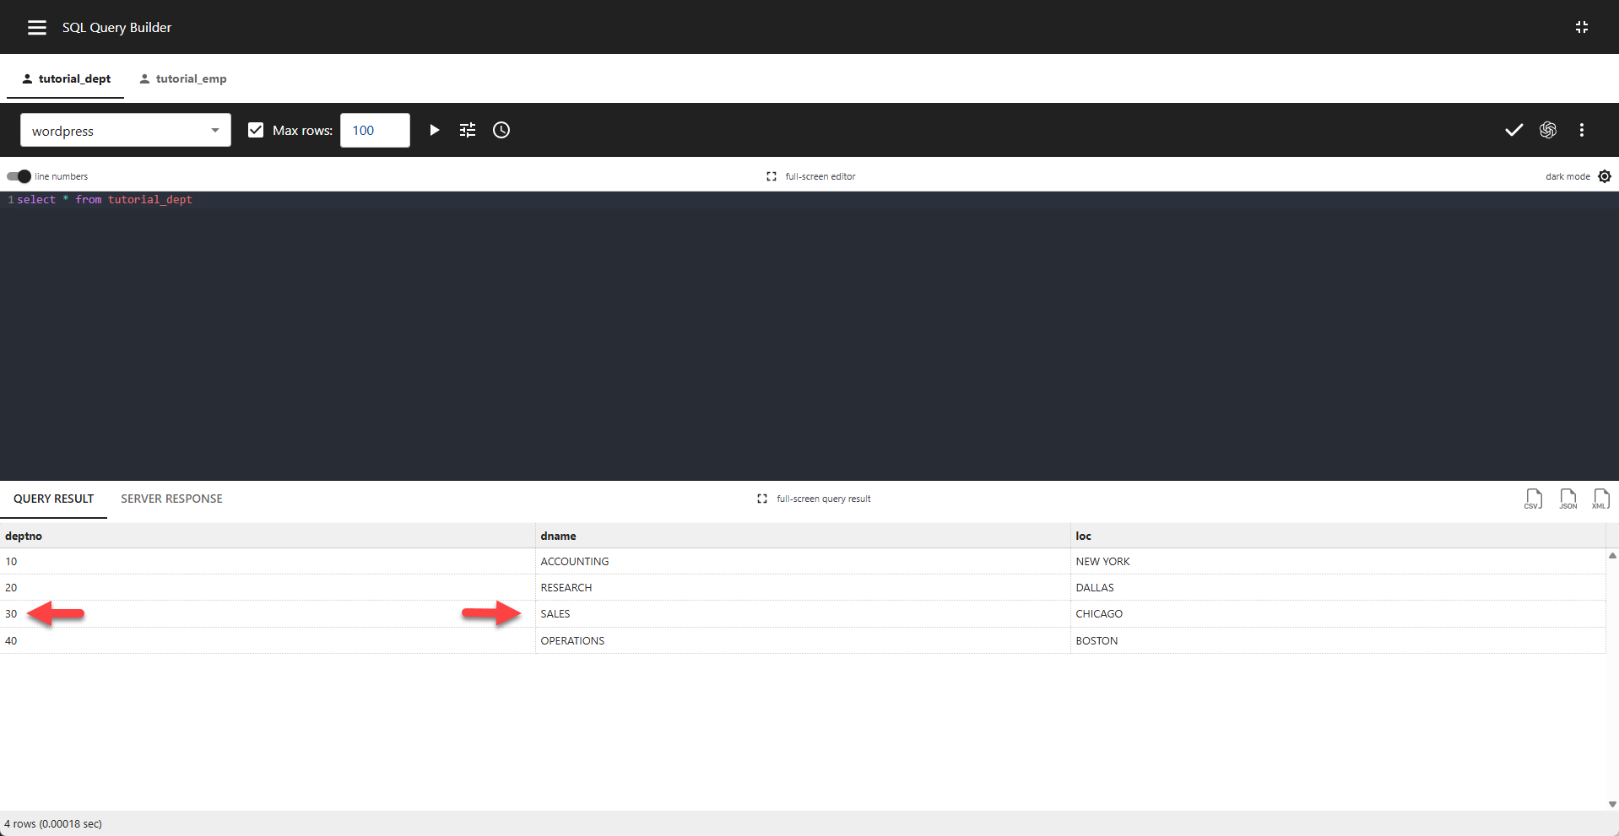Enable line numbers in the editor
This screenshot has height=836, width=1619.
coord(17,176)
